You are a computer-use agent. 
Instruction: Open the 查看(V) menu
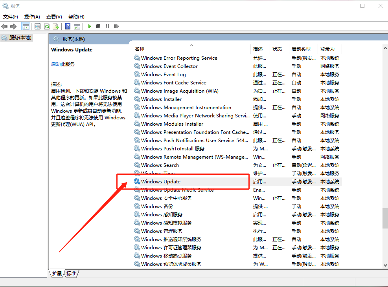[54, 16]
